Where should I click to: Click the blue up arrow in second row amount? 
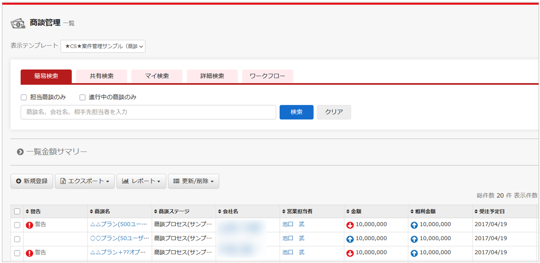click(x=350, y=239)
